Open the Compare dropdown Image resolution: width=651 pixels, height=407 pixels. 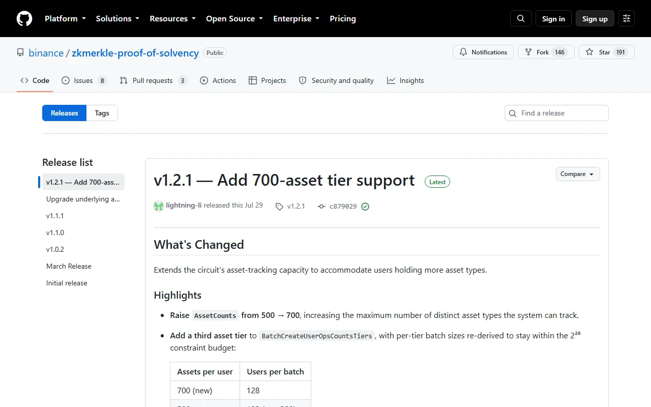coord(578,174)
